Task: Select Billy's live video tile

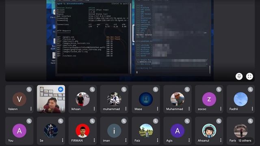Action: point(51,99)
